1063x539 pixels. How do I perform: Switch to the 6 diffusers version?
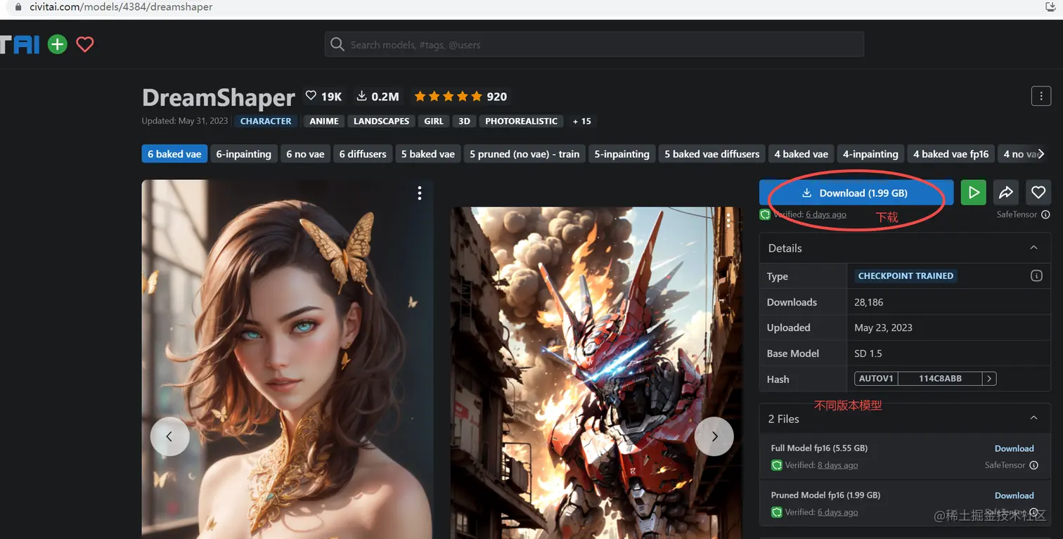tap(363, 154)
